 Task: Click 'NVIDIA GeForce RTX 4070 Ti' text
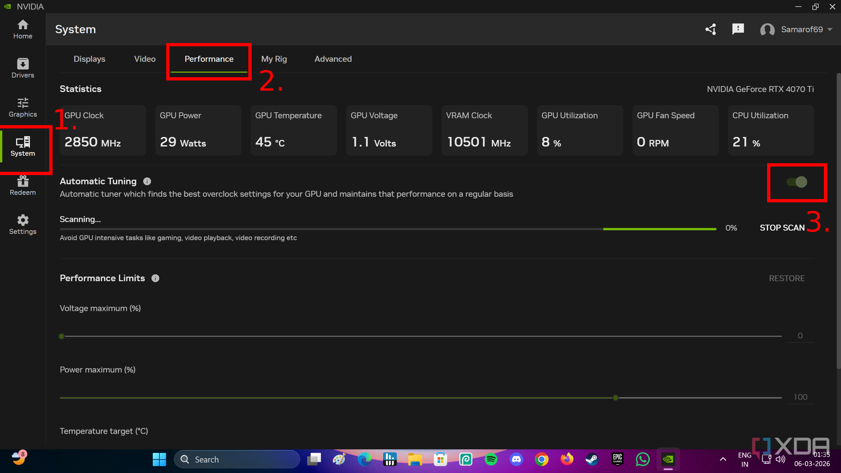pos(760,89)
